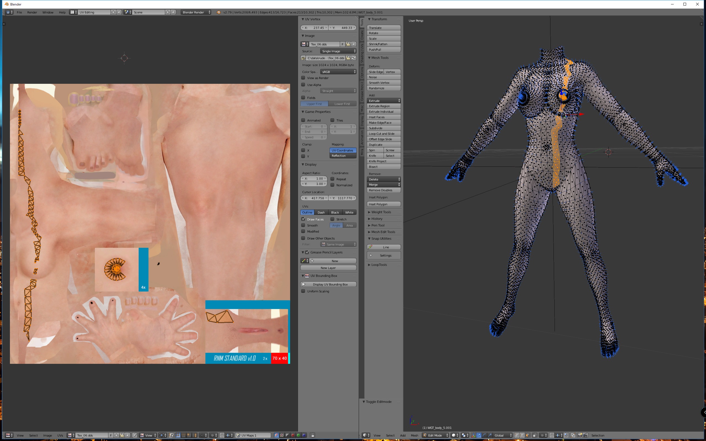Pin the image in UV editor header
Screen dimensions: 706x441
tap(135, 435)
